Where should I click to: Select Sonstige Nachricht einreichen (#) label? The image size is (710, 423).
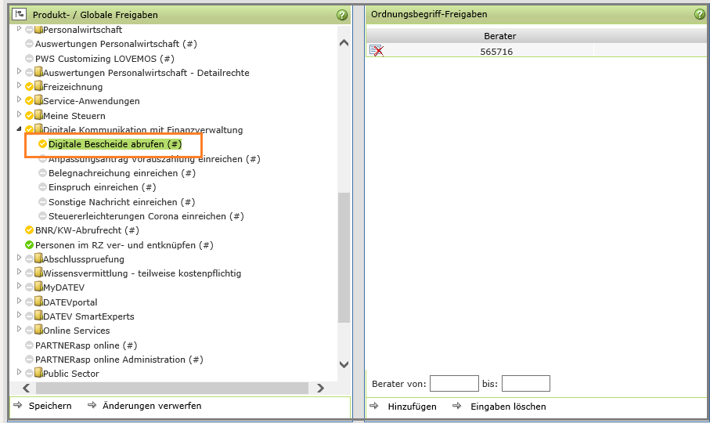(122, 202)
